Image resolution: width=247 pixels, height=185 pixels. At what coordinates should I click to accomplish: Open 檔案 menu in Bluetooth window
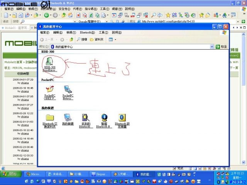tap(45, 32)
